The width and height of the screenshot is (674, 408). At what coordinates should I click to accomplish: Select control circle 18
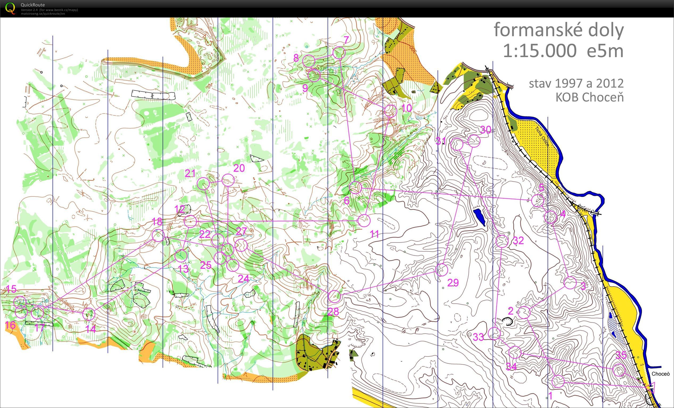158,235
